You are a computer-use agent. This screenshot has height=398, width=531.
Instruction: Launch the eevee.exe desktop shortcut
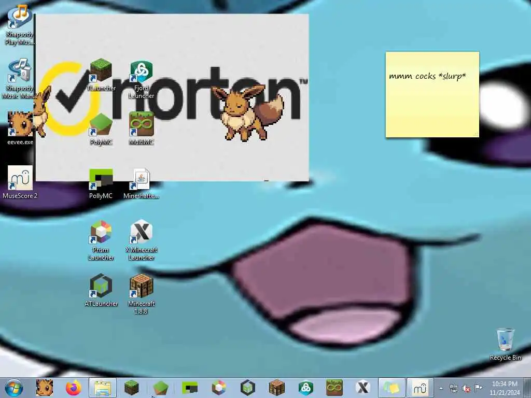pos(20,128)
